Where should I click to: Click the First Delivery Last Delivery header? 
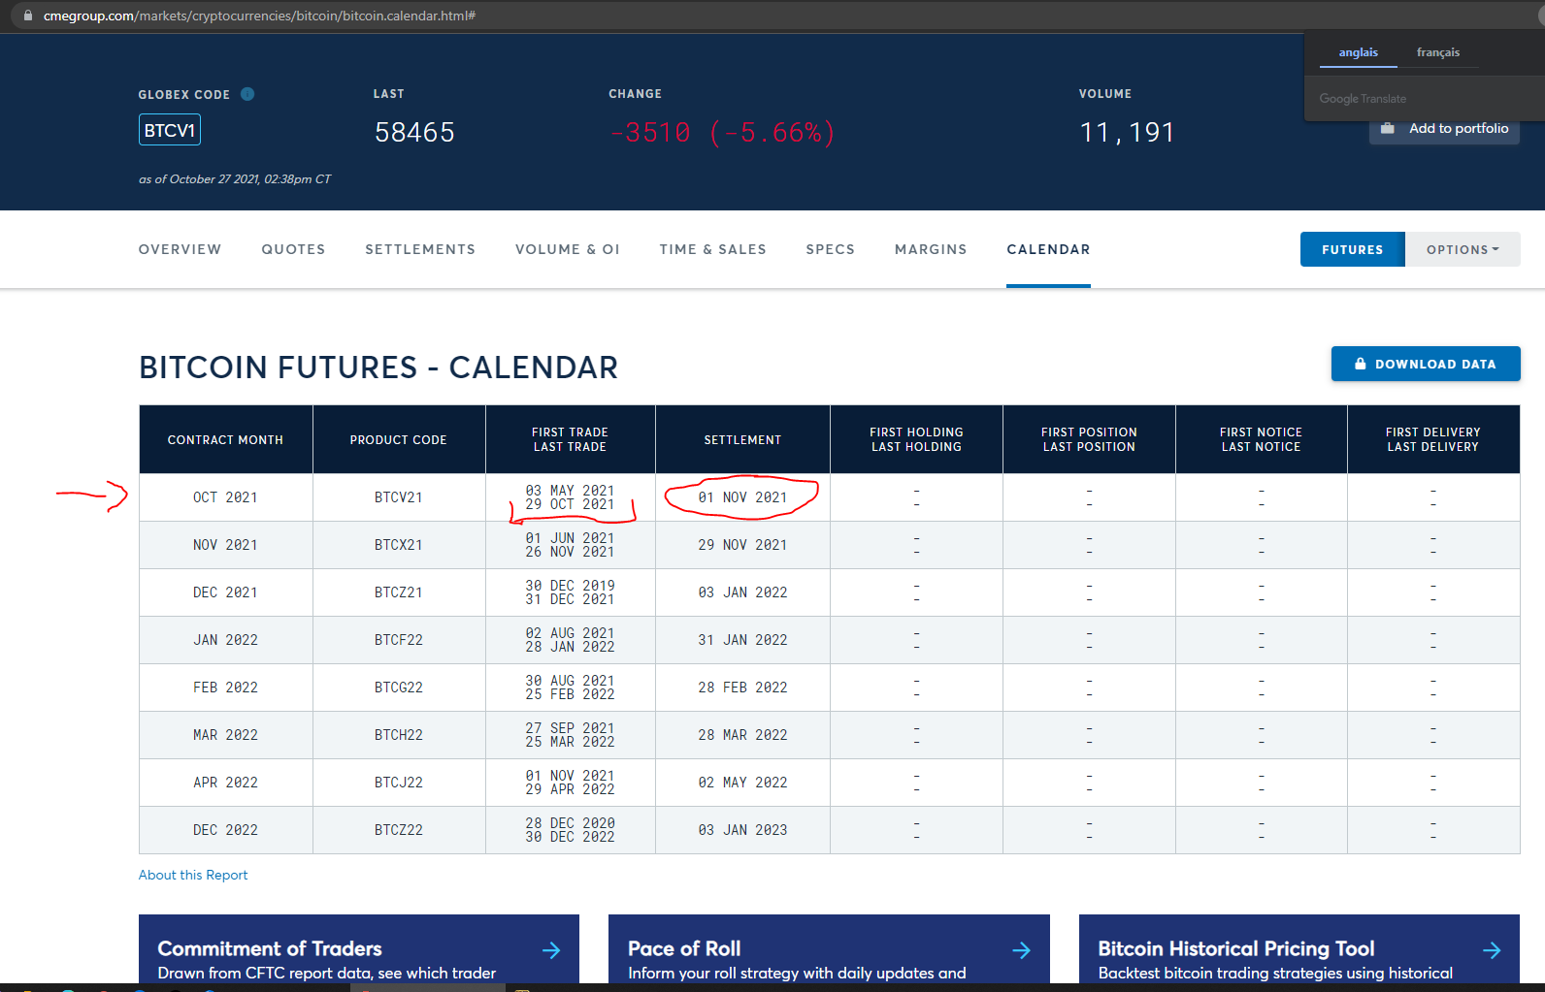coord(1433,439)
